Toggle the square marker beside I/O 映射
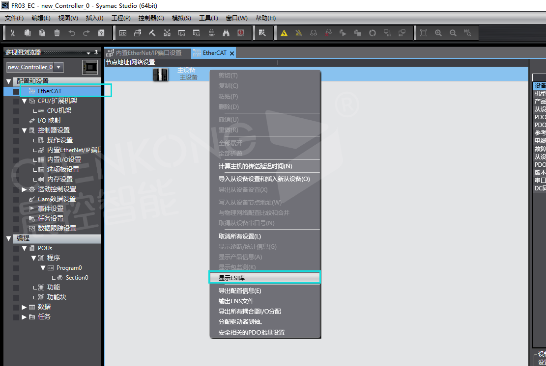This screenshot has height=366, width=546. click(x=16, y=121)
